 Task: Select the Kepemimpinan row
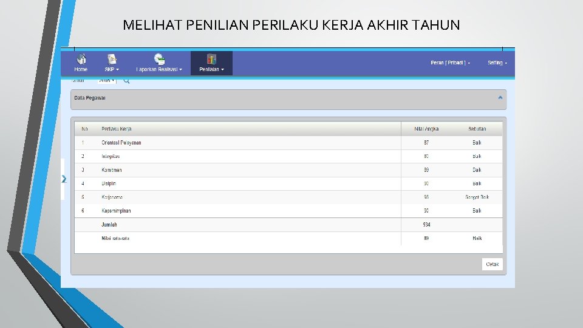[288, 211]
